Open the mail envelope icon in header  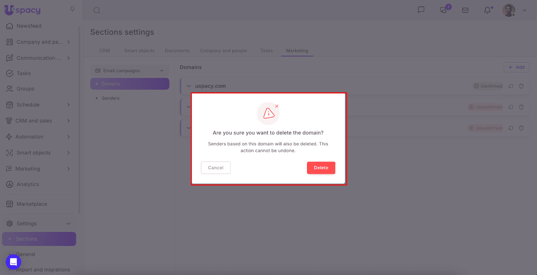(465, 10)
